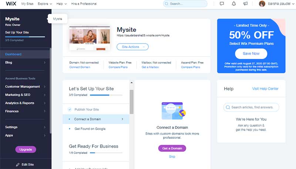Click the Wix logo

pyautogui.click(x=11, y=4)
